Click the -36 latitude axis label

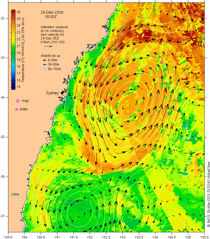(x=2, y=177)
